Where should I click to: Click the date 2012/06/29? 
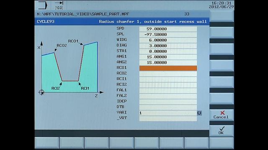(222, 7)
